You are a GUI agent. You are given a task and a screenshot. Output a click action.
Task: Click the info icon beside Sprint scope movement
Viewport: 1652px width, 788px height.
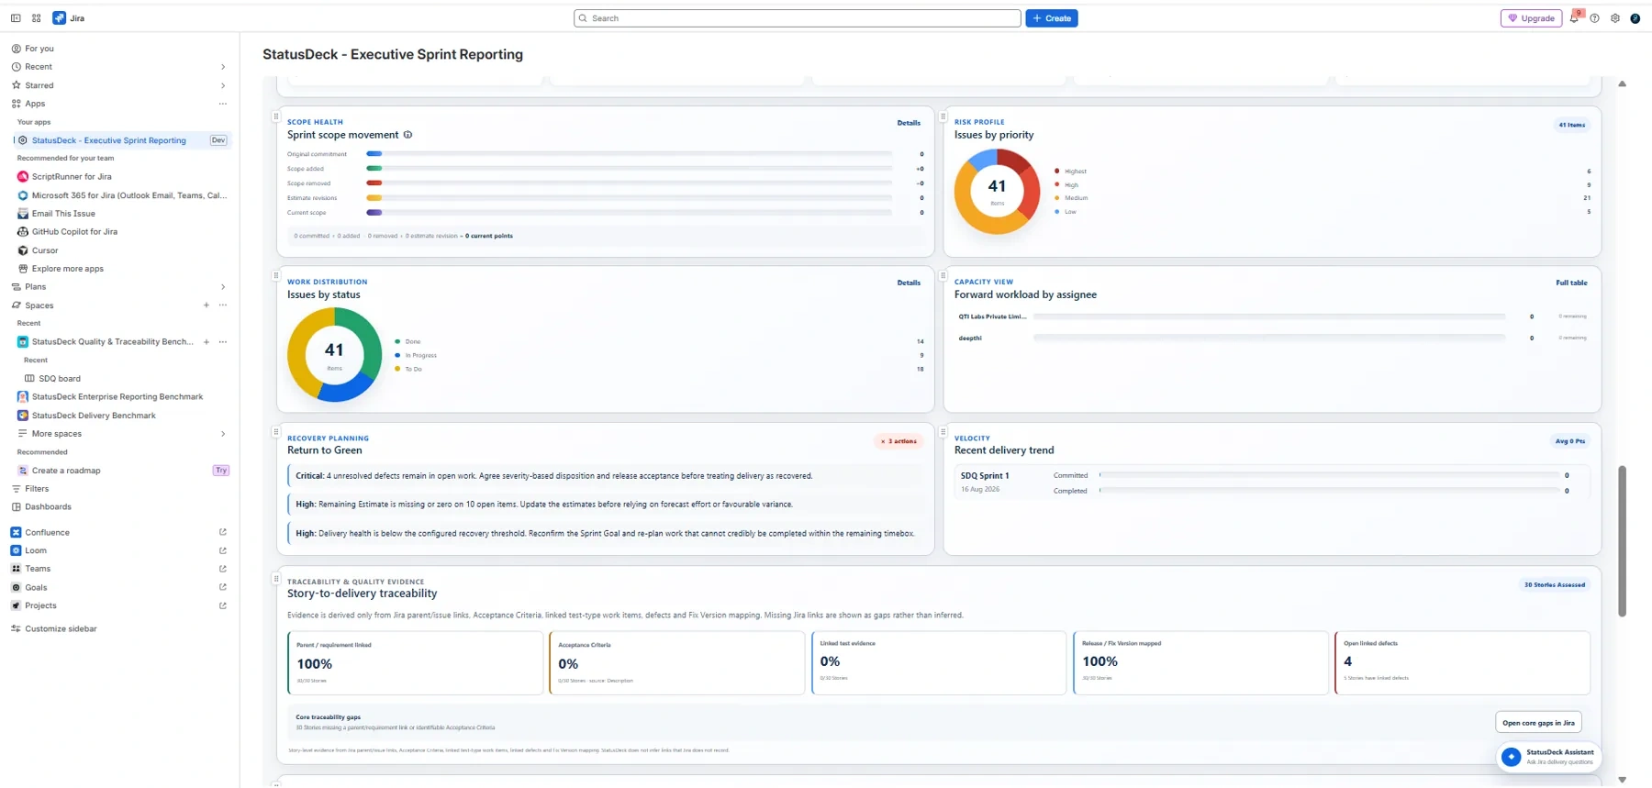408,135
